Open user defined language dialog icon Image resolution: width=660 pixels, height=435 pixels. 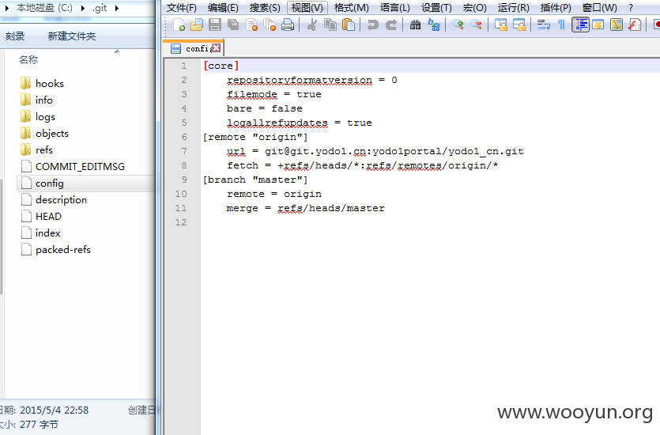[598, 25]
